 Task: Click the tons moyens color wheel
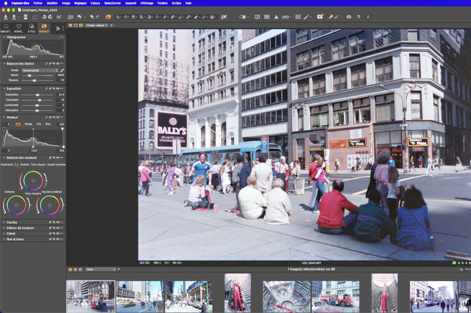[33, 181]
